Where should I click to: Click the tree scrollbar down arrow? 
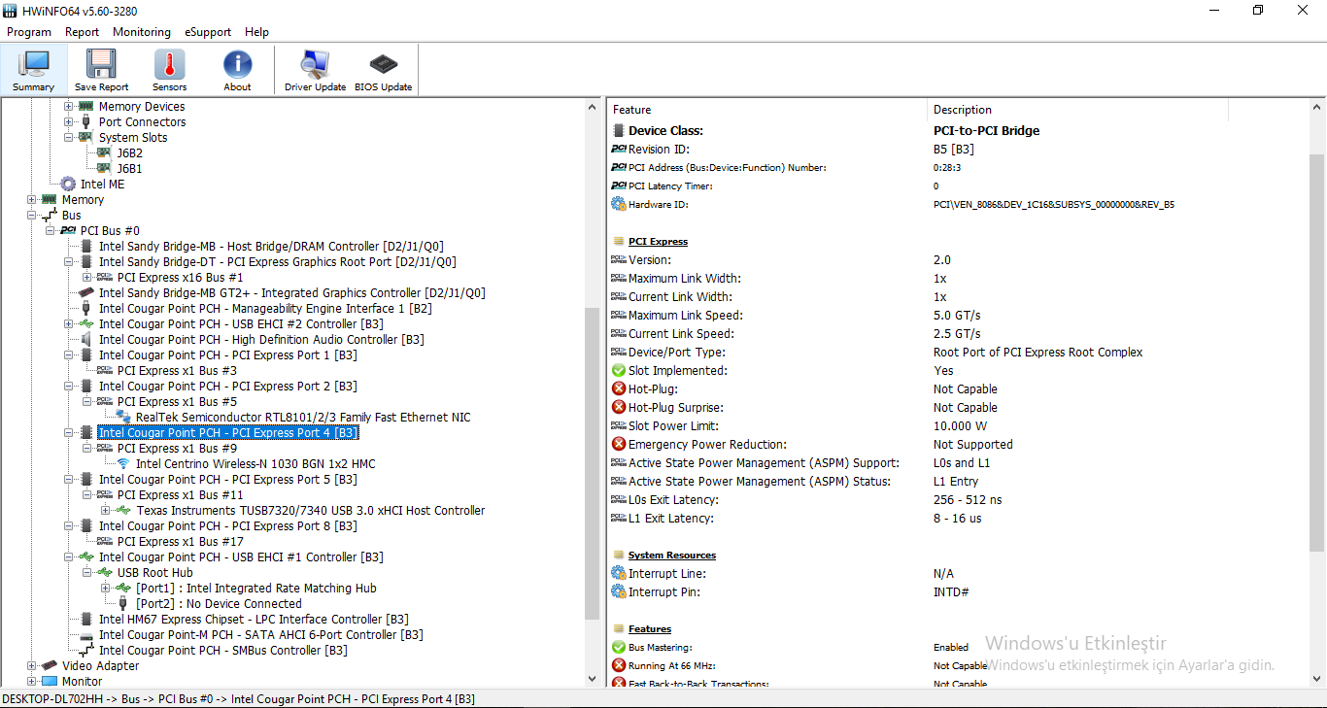[593, 679]
